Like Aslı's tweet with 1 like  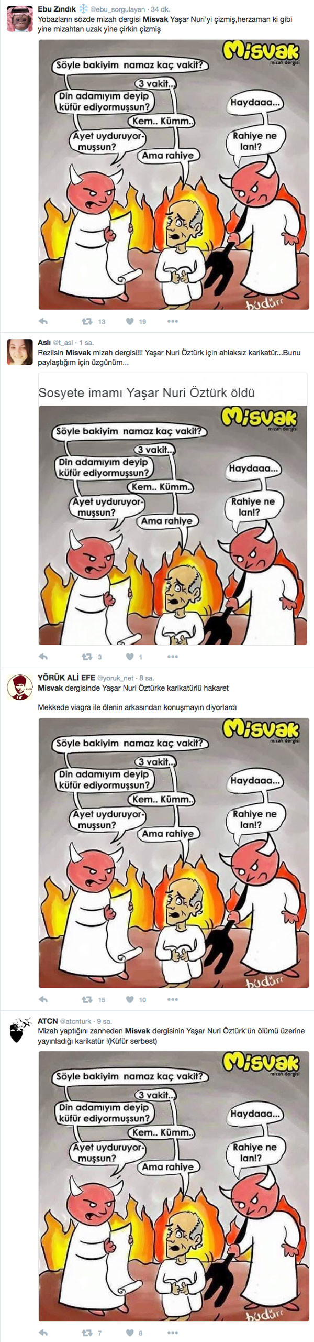(x=130, y=657)
